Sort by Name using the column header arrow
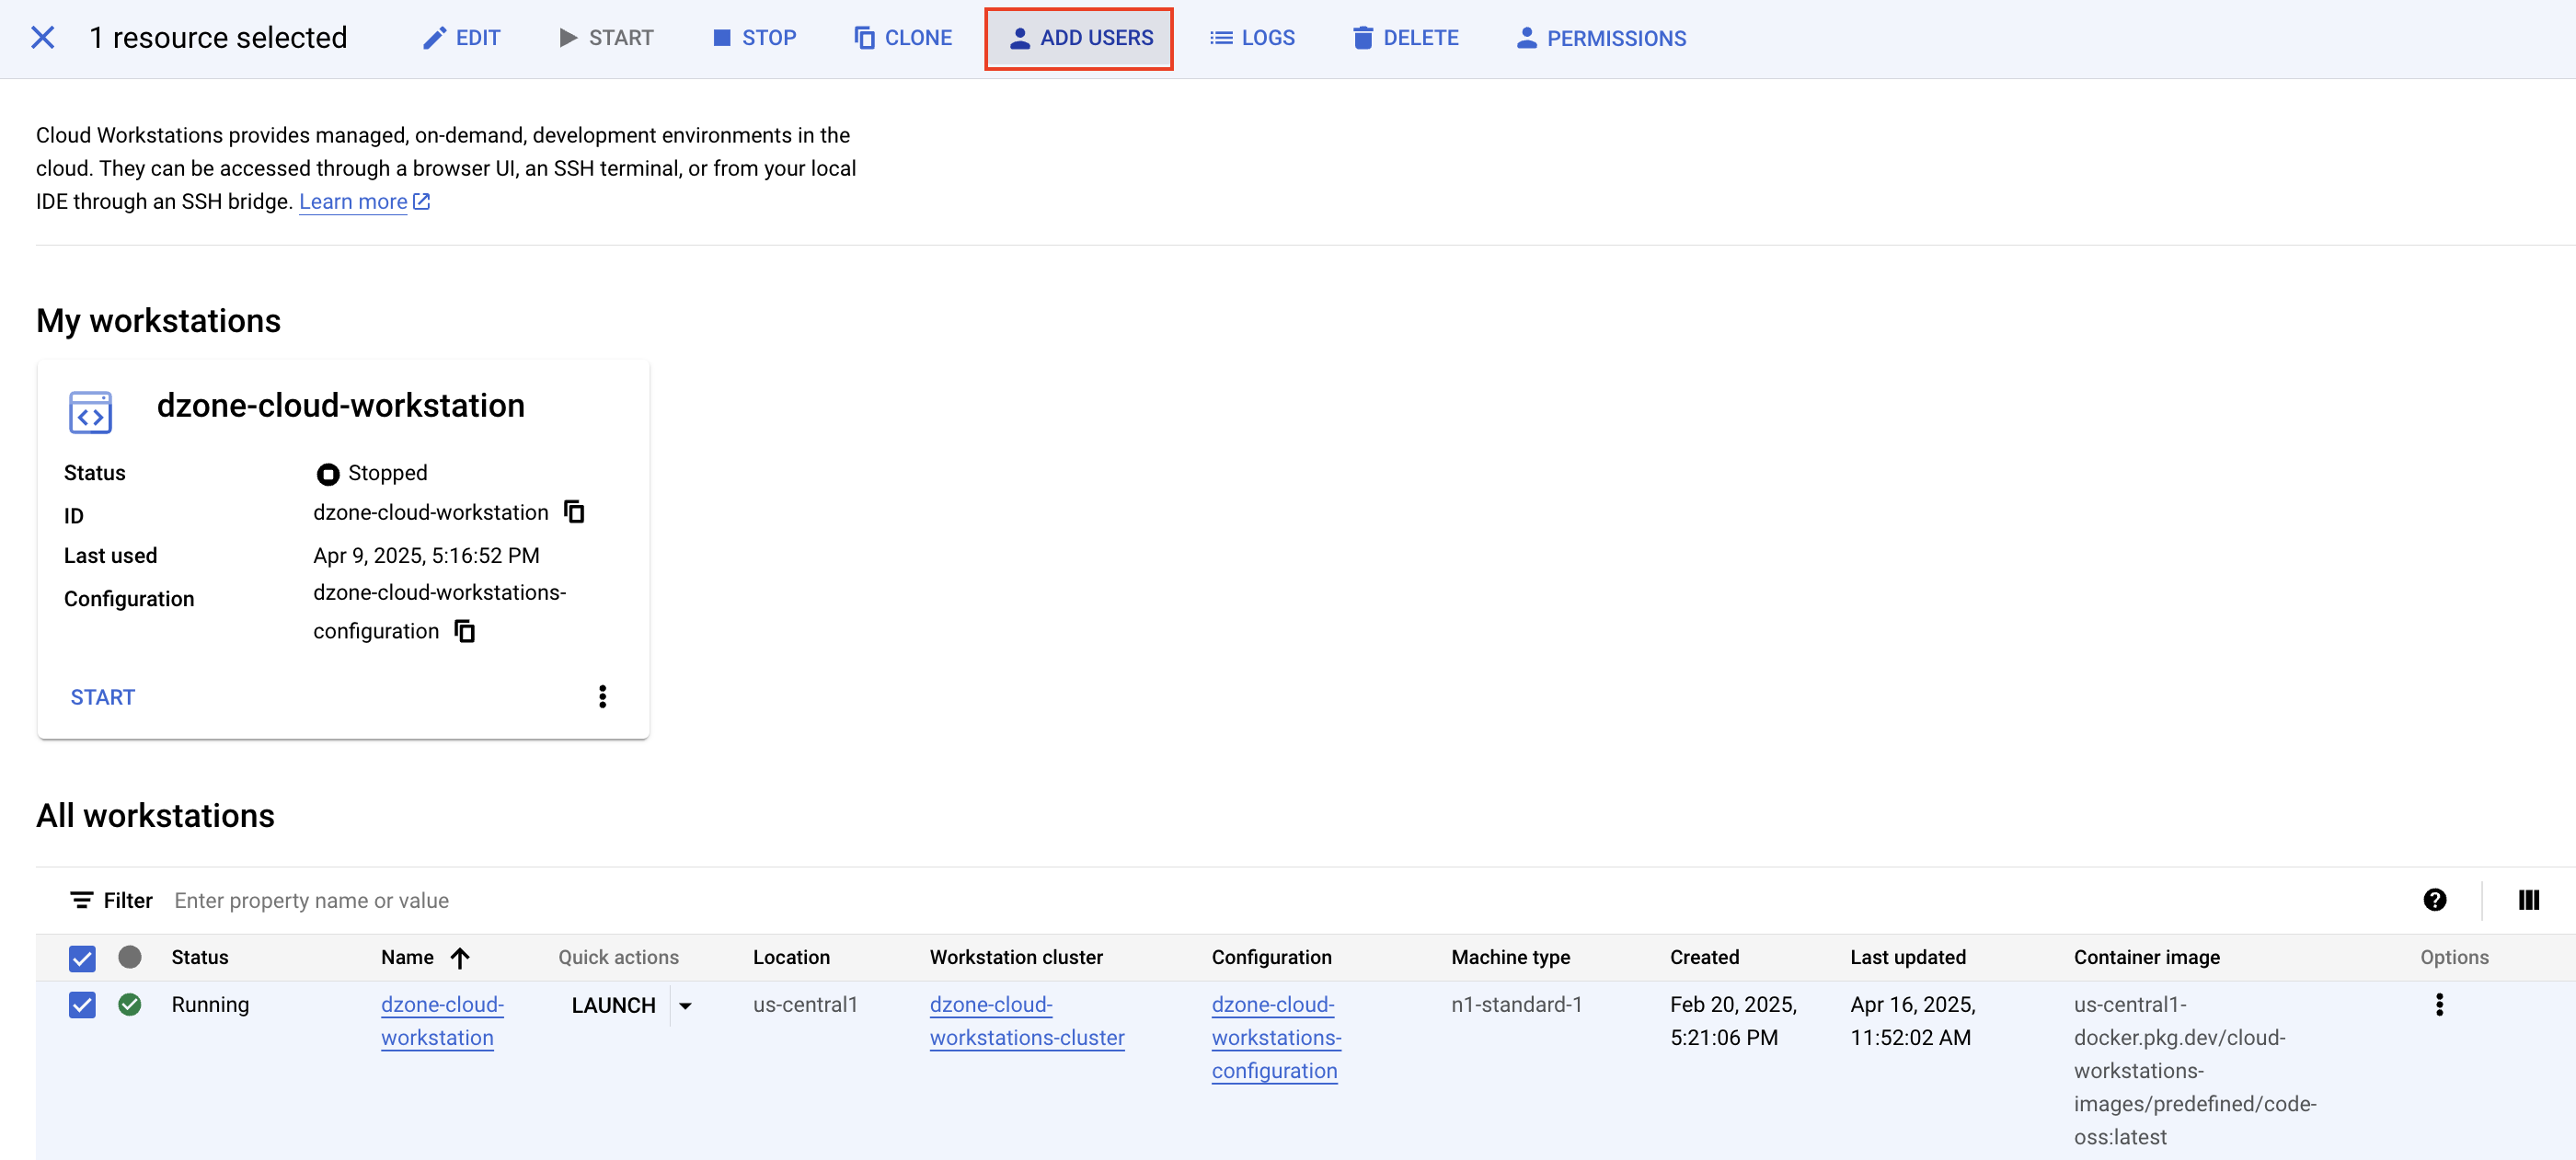The width and height of the screenshot is (2576, 1160). (460, 957)
